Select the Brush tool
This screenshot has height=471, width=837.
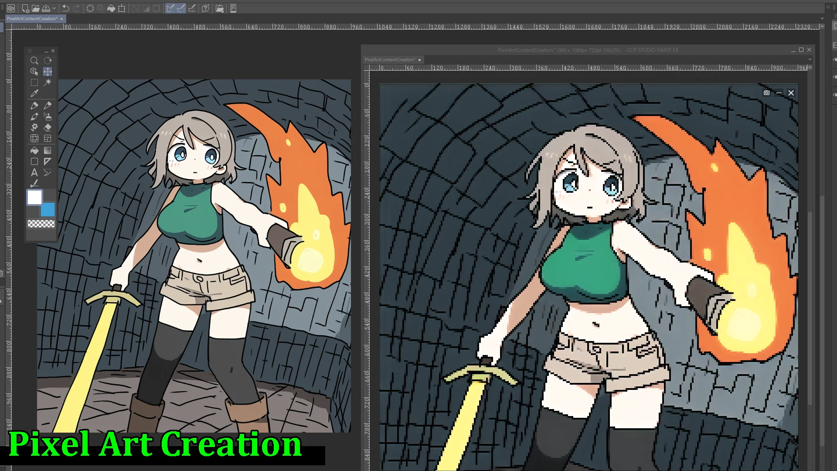coord(34,116)
